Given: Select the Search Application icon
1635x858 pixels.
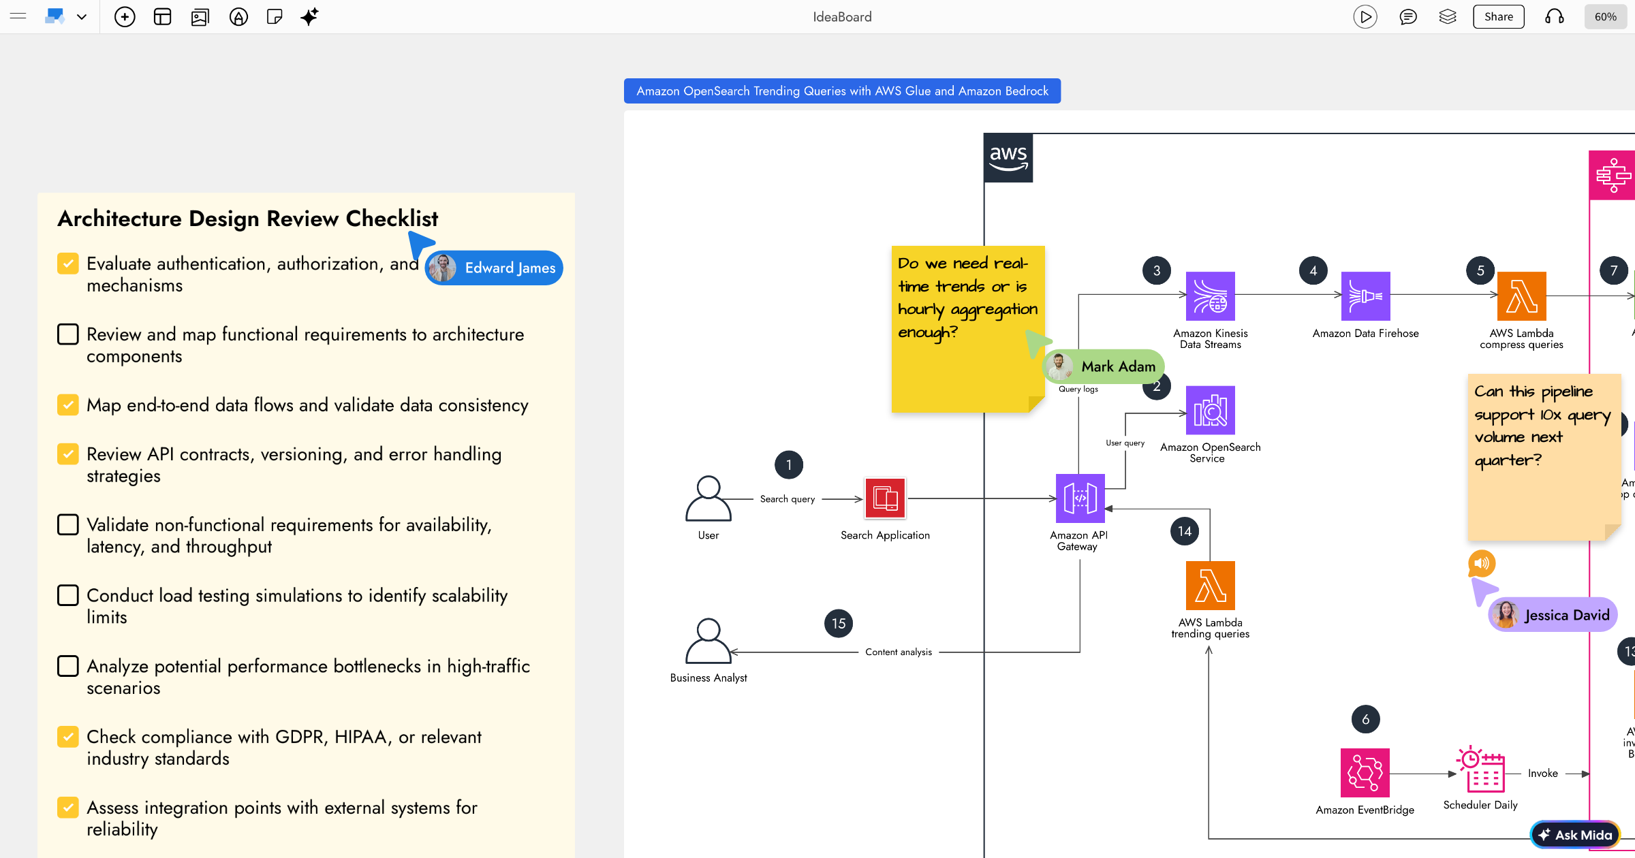Looking at the screenshot, I should (x=885, y=498).
